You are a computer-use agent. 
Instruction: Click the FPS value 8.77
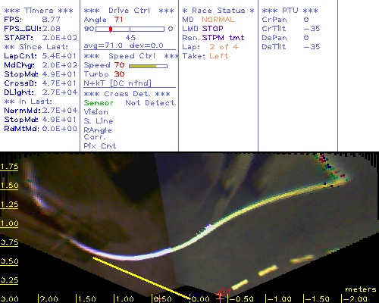pyautogui.click(x=51, y=20)
